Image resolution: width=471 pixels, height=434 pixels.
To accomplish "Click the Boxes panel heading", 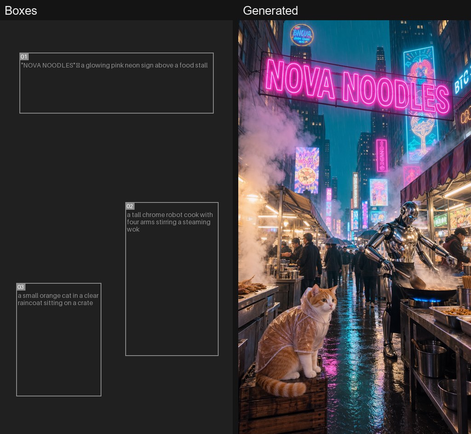I will [x=21, y=11].
